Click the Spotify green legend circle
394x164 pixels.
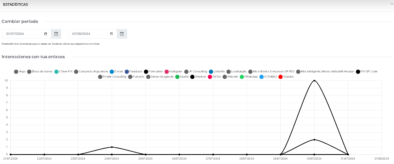[177, 77]
